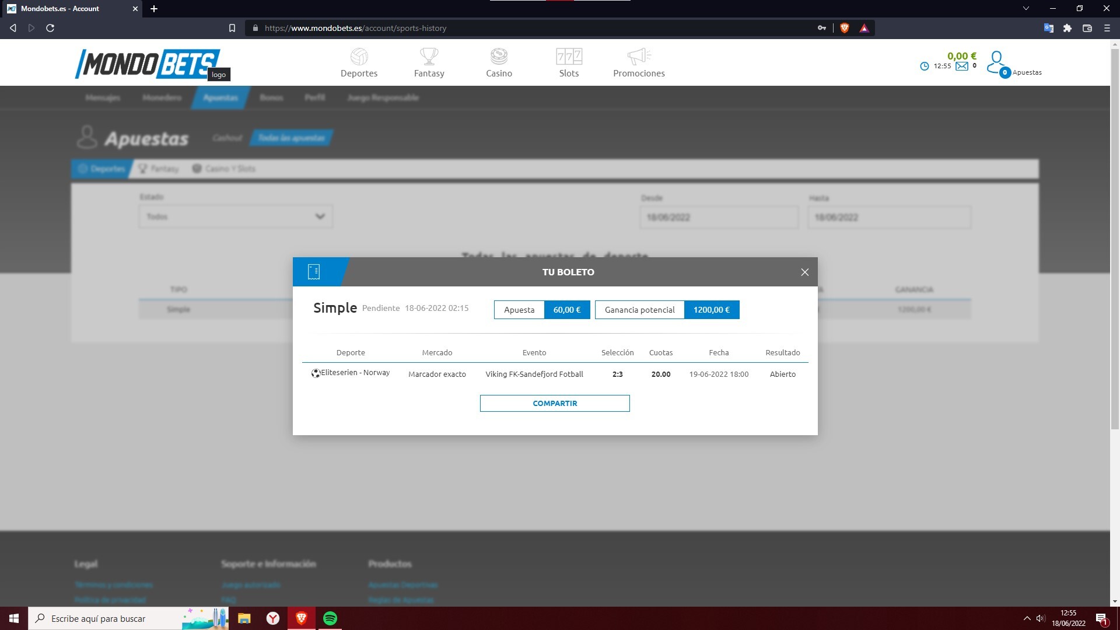Screen dimensions: 1120x630
Task: Open the user account Apuestas icon
Action: (x=997, y=63)
